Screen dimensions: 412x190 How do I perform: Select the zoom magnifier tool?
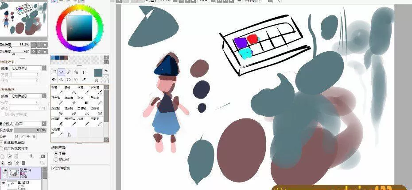[62, 80]
